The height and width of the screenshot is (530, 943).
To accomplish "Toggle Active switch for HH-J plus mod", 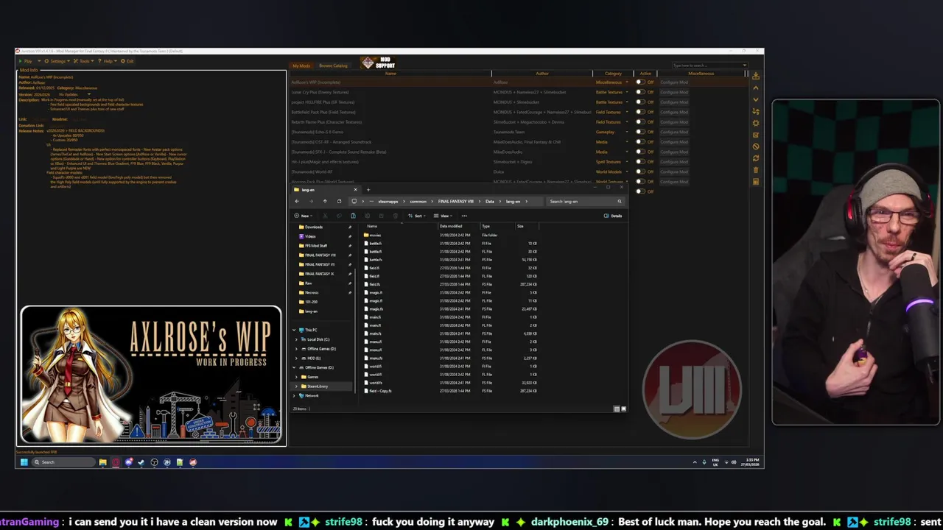I will (641, 162).
